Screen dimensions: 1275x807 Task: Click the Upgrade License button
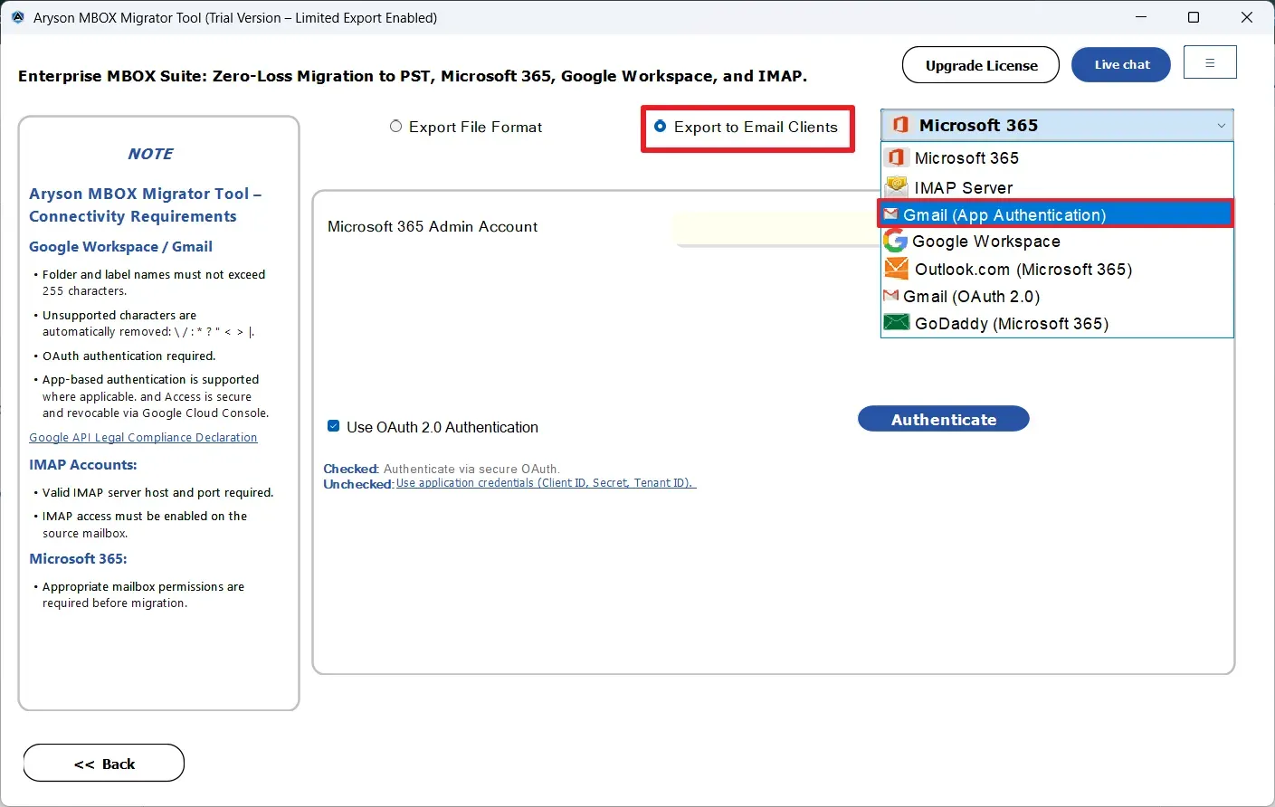coord(981,65)
